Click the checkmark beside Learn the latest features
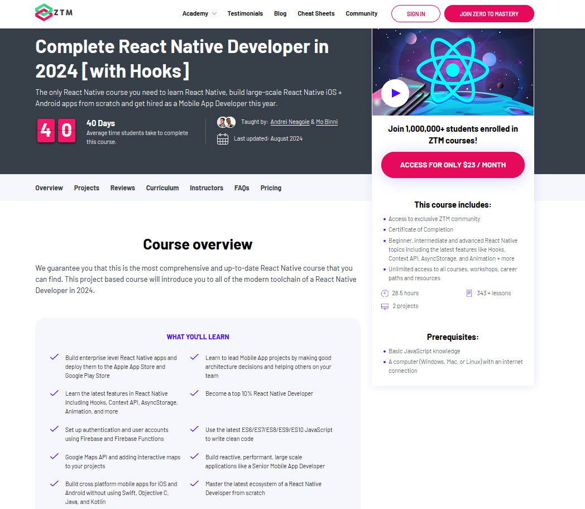This screenshot has width=585, height=509. [55, 393]
